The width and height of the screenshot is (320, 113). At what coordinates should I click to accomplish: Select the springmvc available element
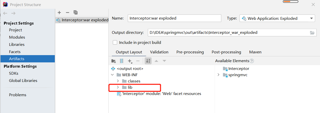(238, 75)
